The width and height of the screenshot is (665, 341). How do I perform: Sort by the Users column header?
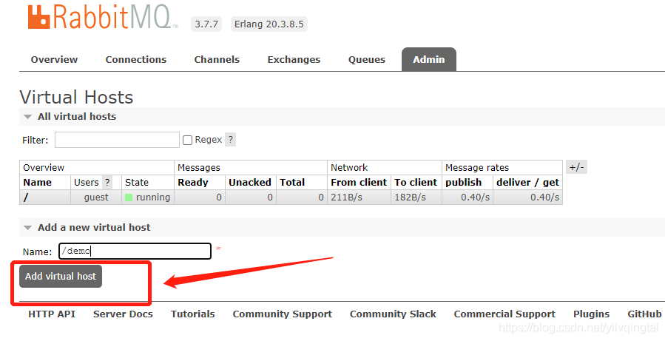point(86,183)
